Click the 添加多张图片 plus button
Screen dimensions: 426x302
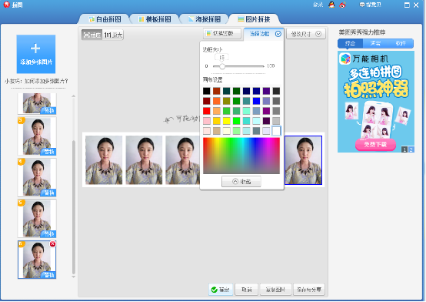36,54
